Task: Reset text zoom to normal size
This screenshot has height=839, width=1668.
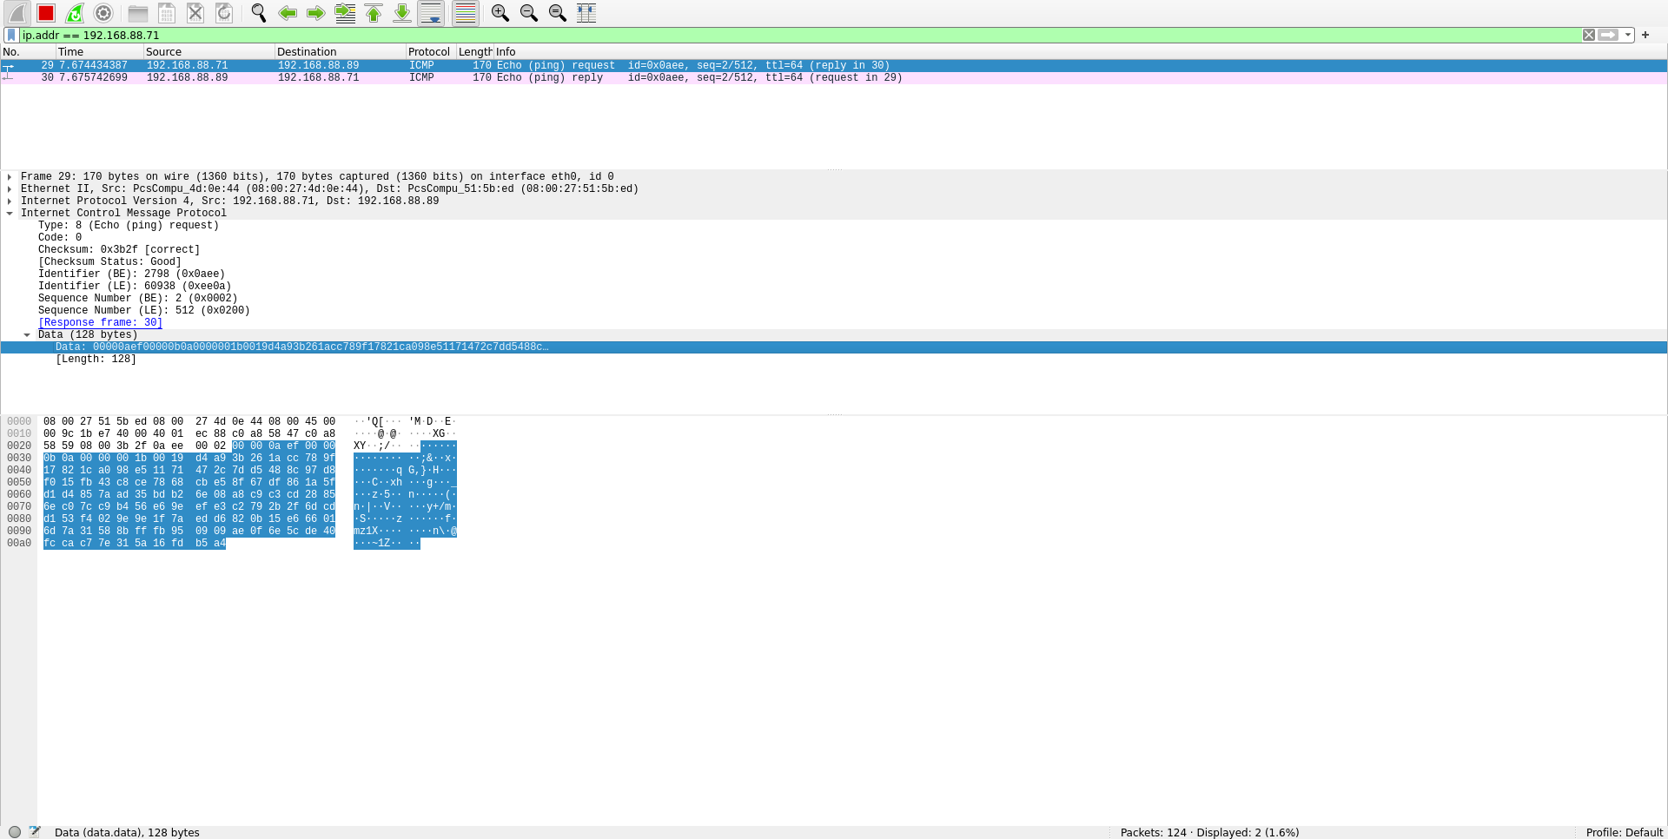Action: pyautogui.click(x=558, y=13)
